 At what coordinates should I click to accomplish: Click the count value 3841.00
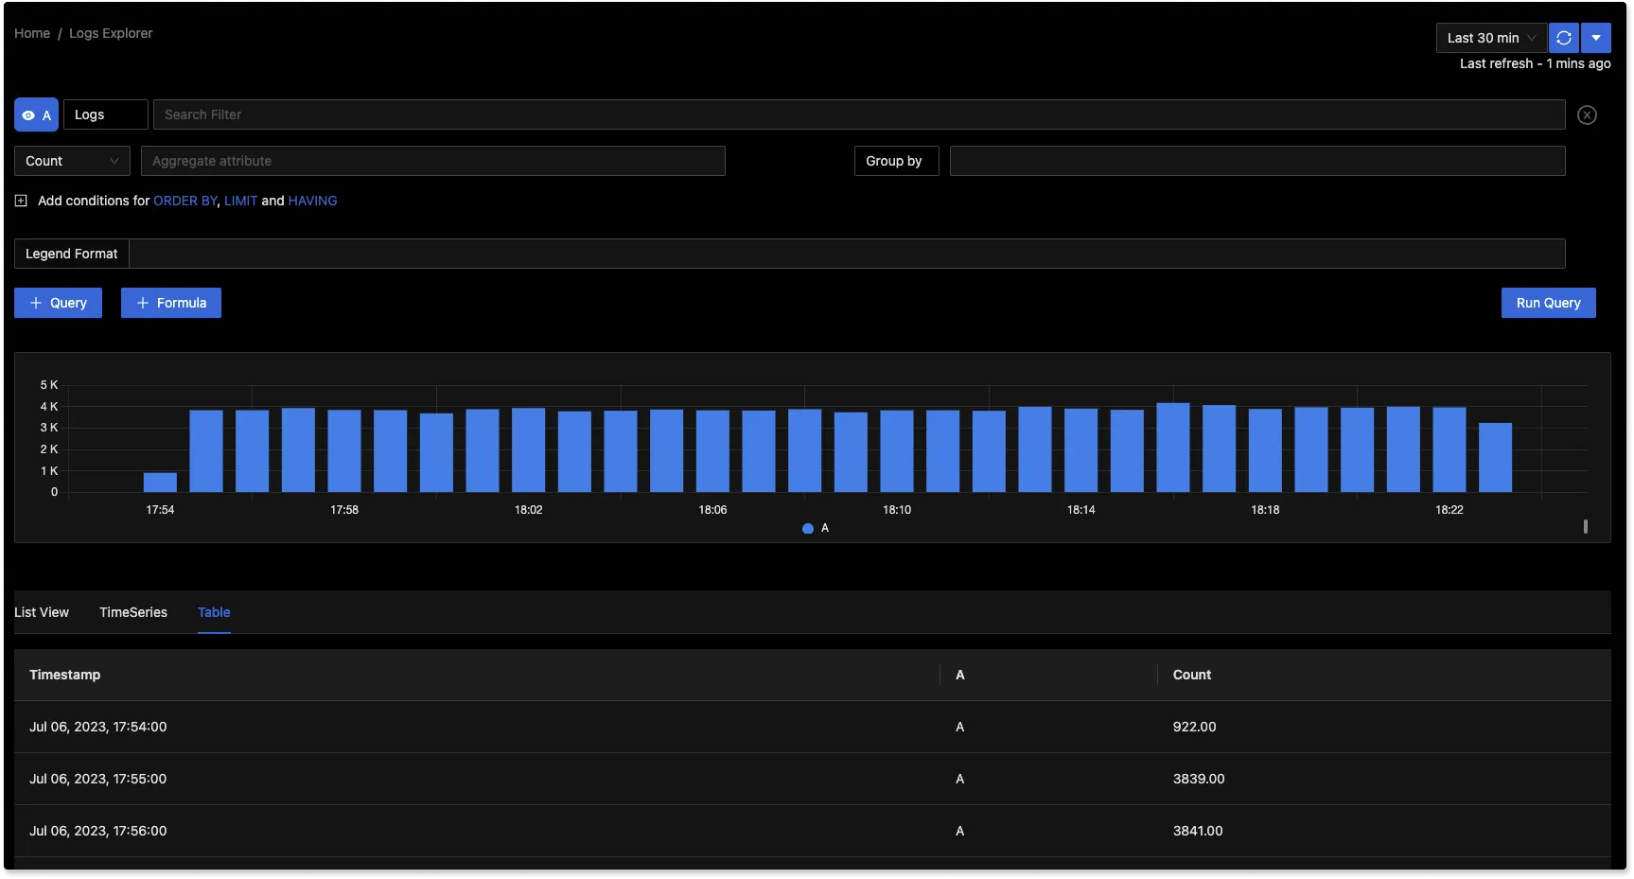coord(1198,831)
